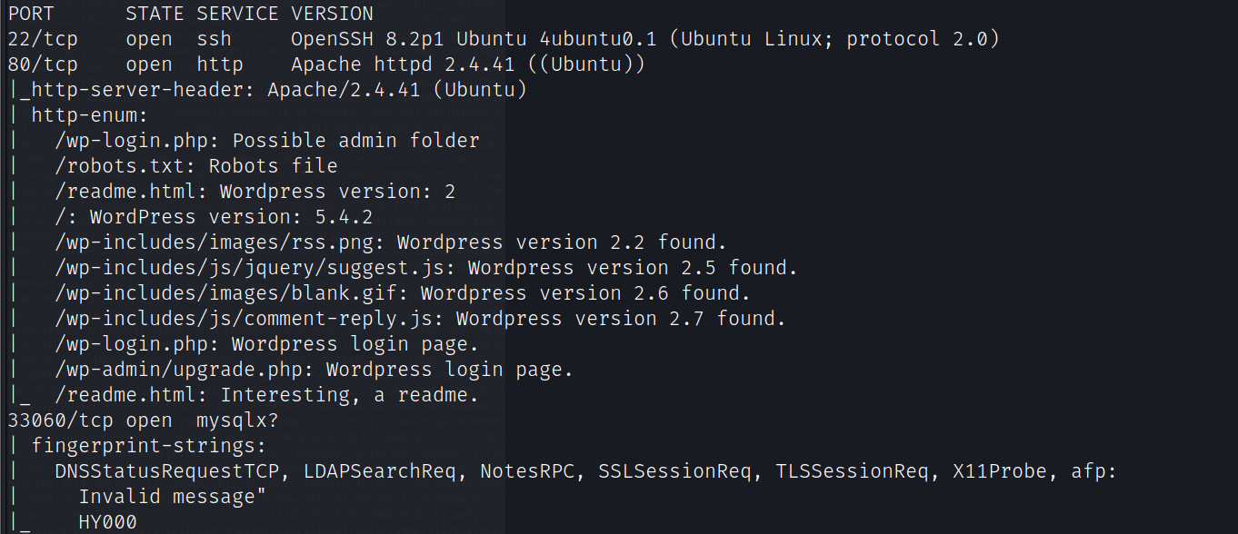
Task: Click the WordPress version 5.4.2 text
Action: pos(232,217)
